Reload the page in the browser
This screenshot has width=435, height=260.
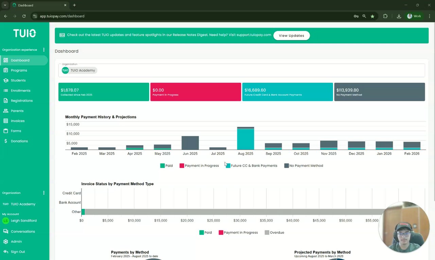point(24,16)
